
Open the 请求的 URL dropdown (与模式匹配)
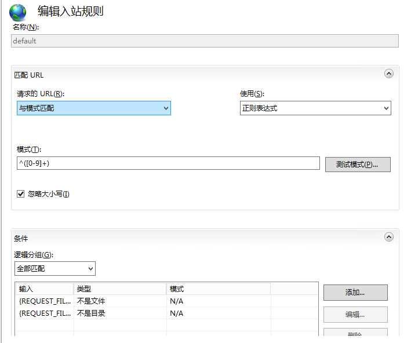94,108
